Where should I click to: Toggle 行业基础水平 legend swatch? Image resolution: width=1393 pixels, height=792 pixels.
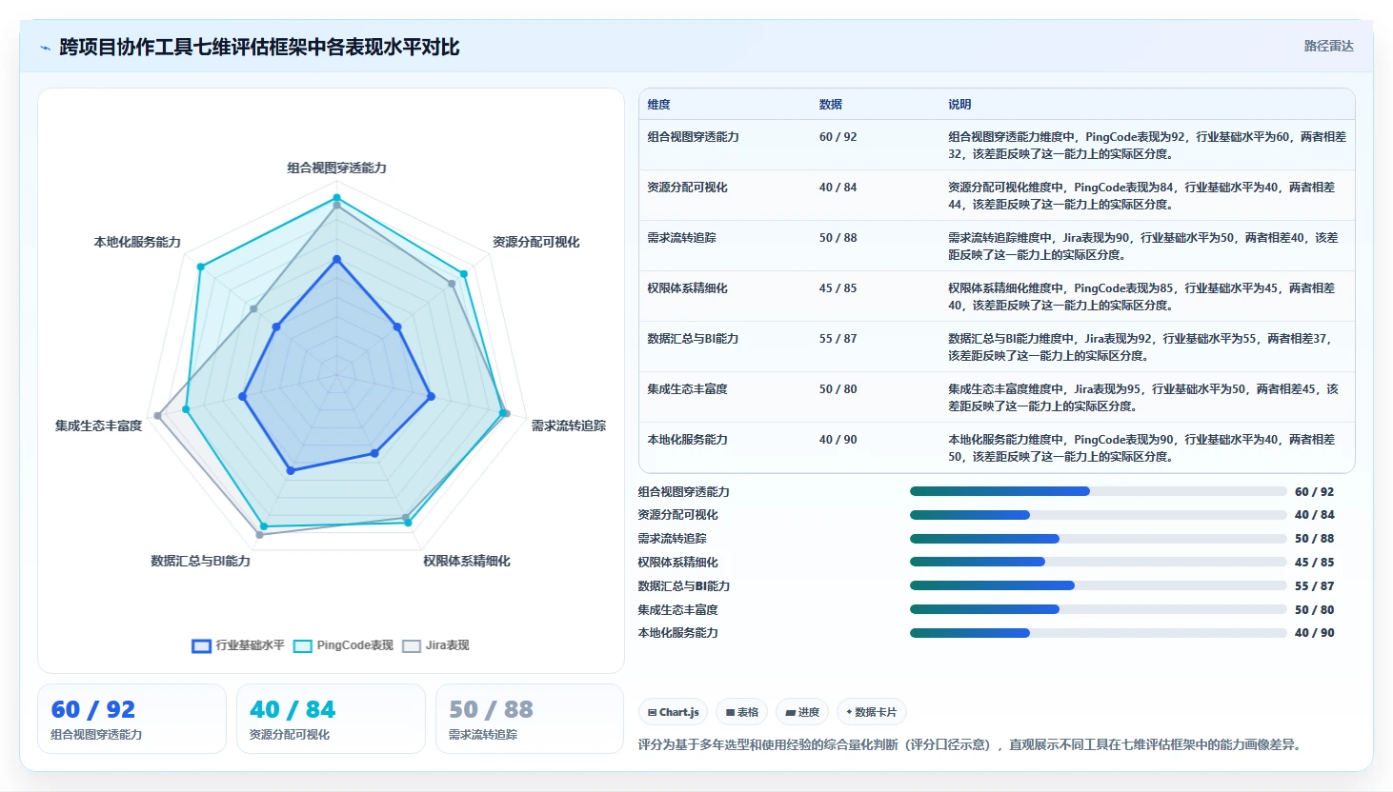(x=201, y=645)
